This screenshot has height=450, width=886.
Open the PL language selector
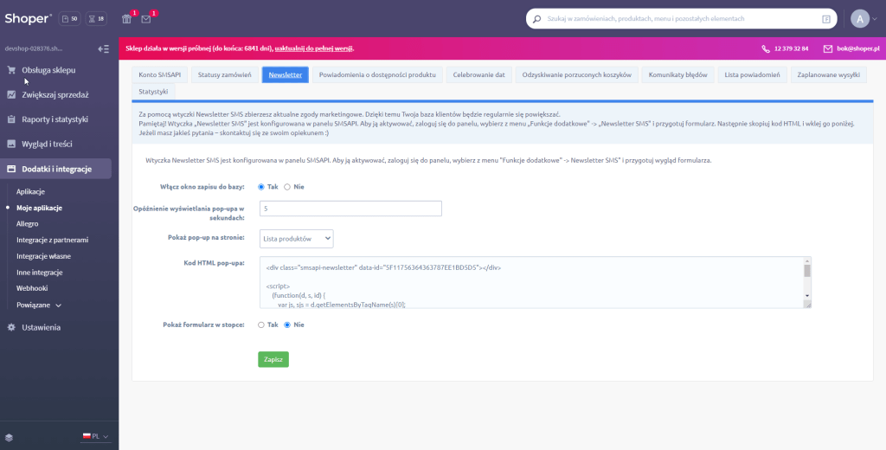(x=95, y=437)
